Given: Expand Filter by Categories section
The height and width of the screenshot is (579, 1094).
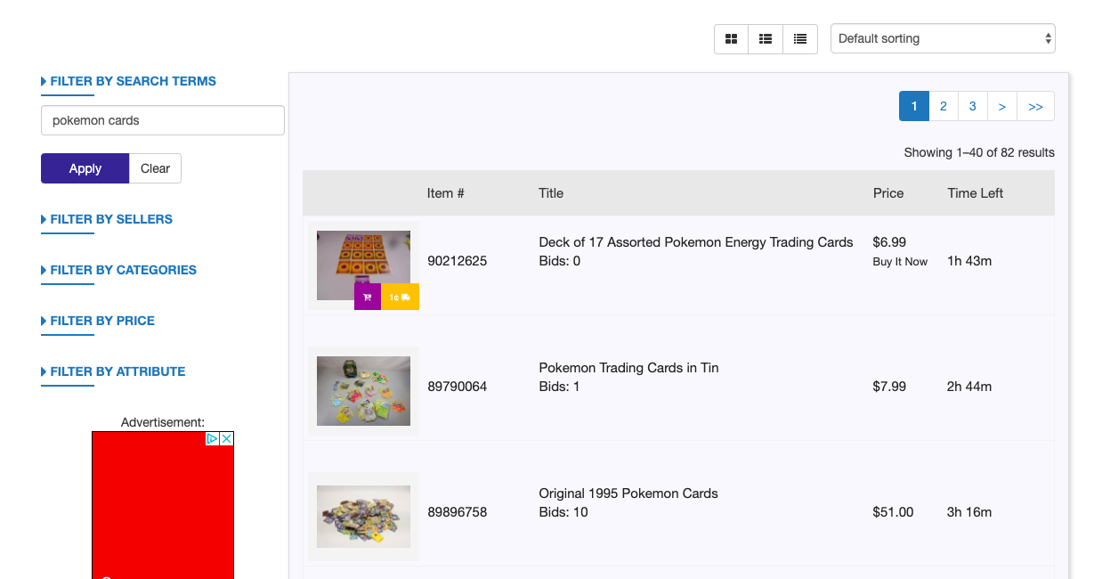Looking at the screenshot, I should click(119, 270).
